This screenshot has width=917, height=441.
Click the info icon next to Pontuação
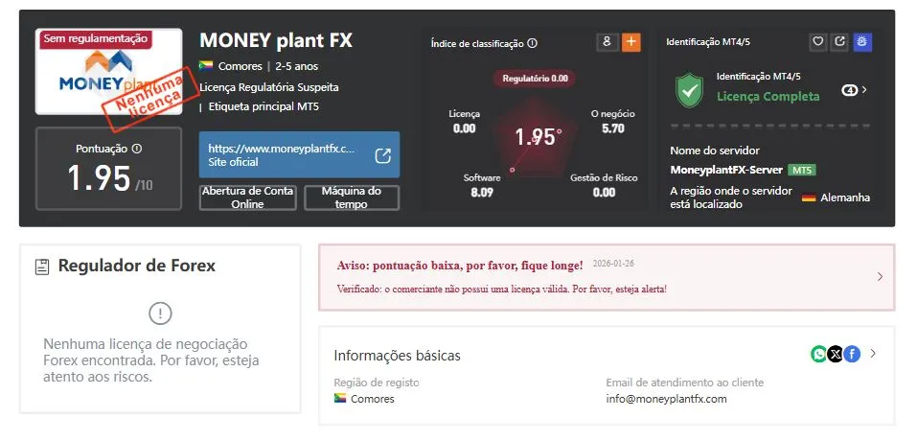(137, 149)
